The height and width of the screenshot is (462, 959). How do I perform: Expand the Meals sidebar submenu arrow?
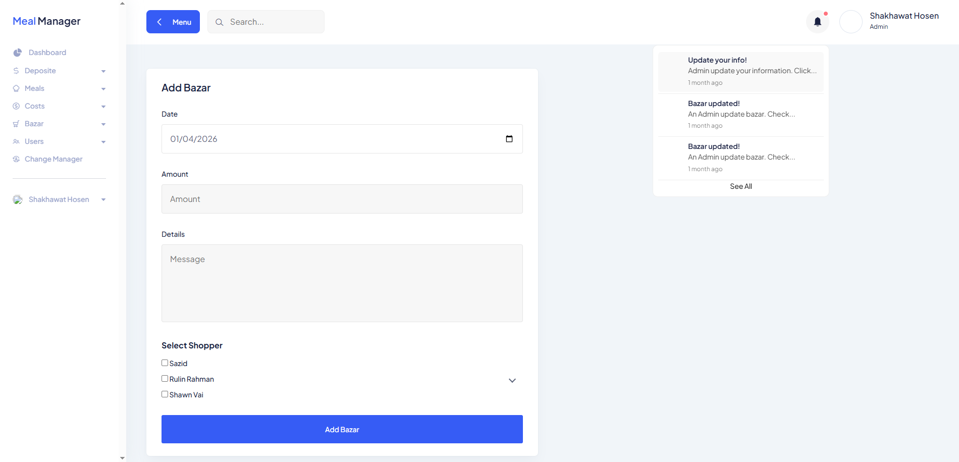tap(103, 89)
